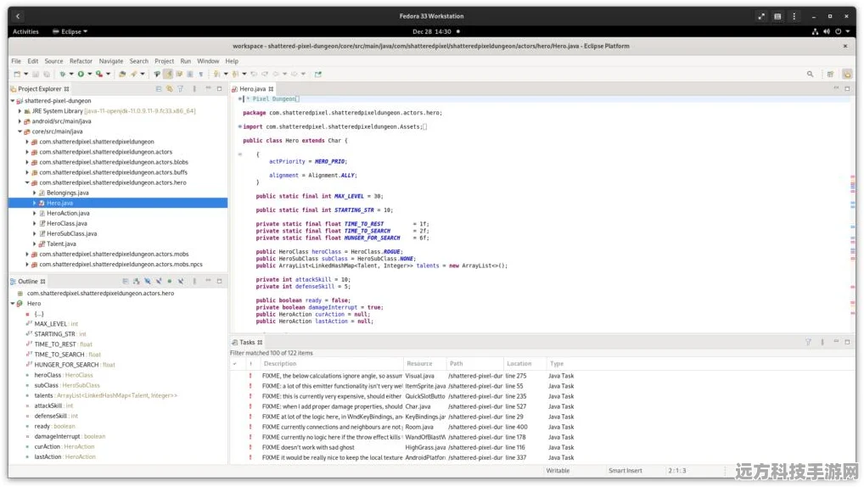Collapse all in Project Explorer toolbar

pos(159,89)
